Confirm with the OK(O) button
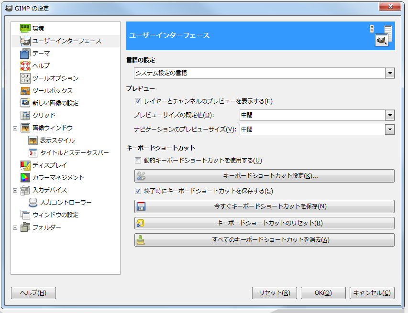The width and height of the screenshot is (408, 313). click(323, 293)
